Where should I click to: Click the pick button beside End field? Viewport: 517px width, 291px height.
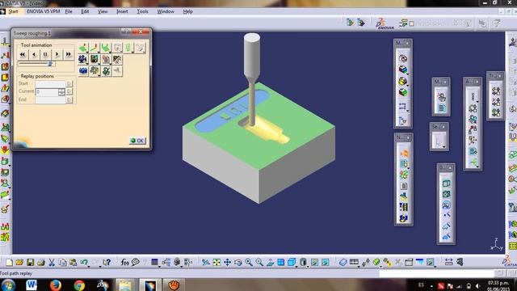pyautogui.click(x=69, y=99)
